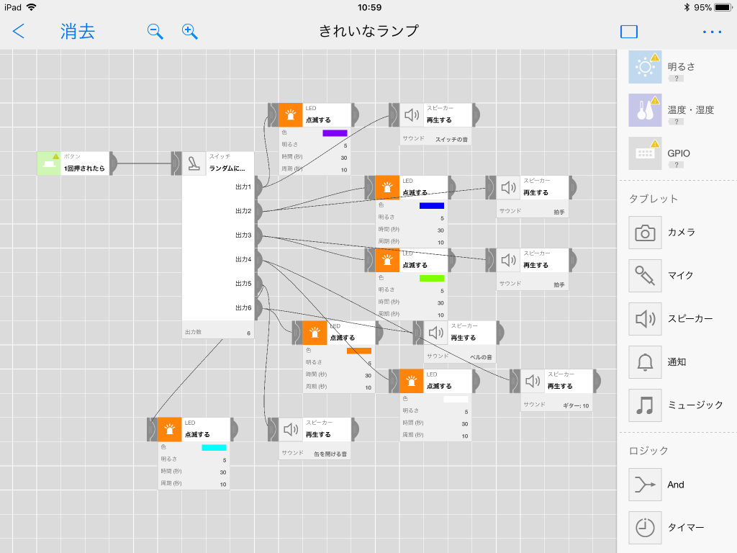Tap the 1回押されたら button block label
Screen dimensions: 737x553
pyautogui.click(x=85, y=168)
